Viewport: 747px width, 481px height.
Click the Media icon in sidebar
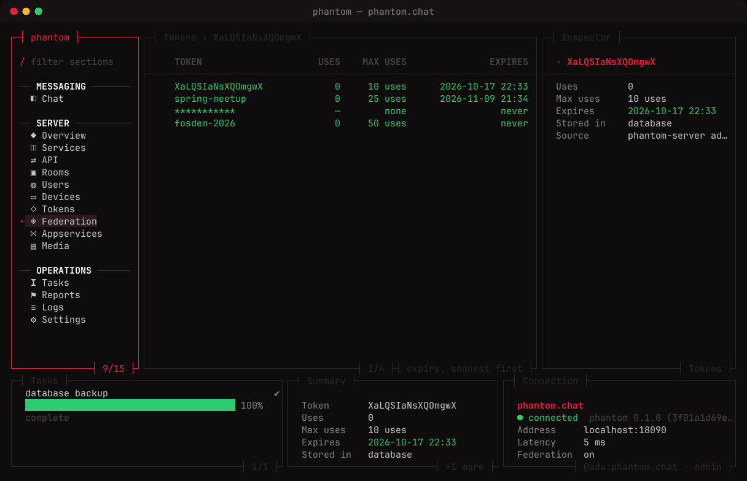[x=33, y=246]
